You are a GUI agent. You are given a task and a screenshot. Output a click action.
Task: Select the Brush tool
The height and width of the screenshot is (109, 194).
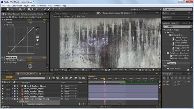(x=42, y=9)
